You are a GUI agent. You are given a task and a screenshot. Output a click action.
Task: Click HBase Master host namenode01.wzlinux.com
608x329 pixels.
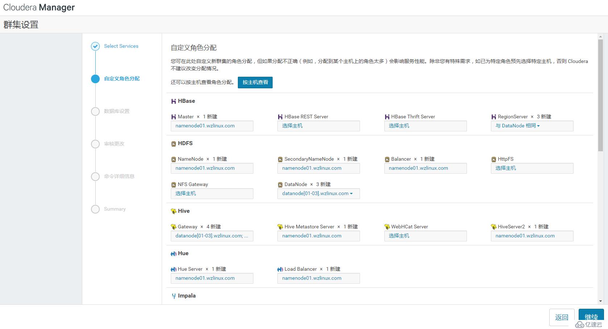click(x=212, y=126)
